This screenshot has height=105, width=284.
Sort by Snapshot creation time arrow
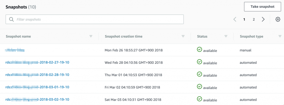coord(183,37)
